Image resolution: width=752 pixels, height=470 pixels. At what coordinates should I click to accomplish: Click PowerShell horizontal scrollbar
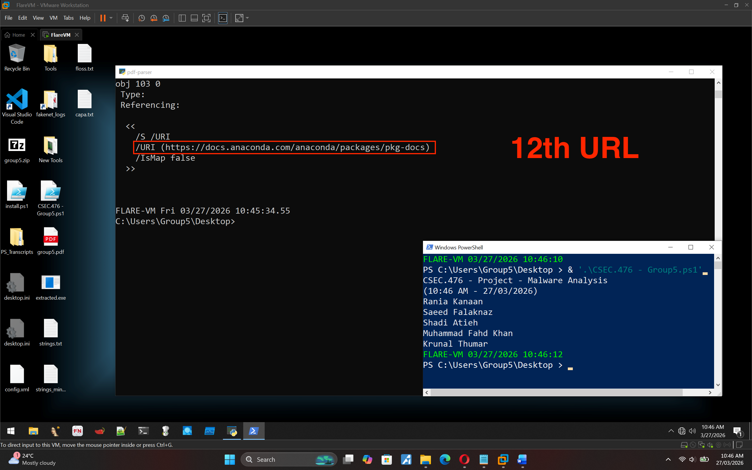(556, 393)
